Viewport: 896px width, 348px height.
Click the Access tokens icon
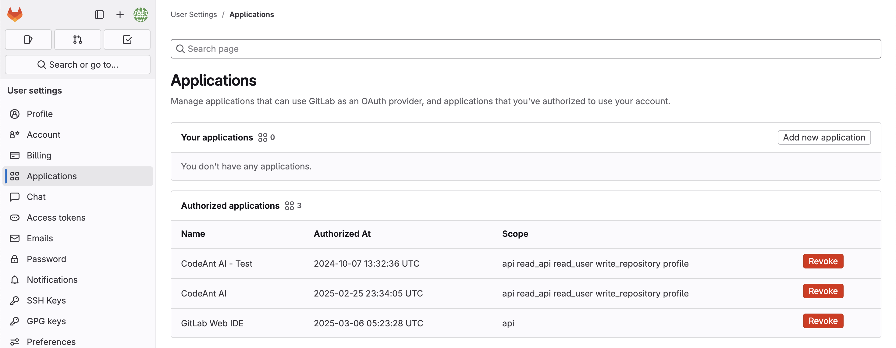click(15, 218)
